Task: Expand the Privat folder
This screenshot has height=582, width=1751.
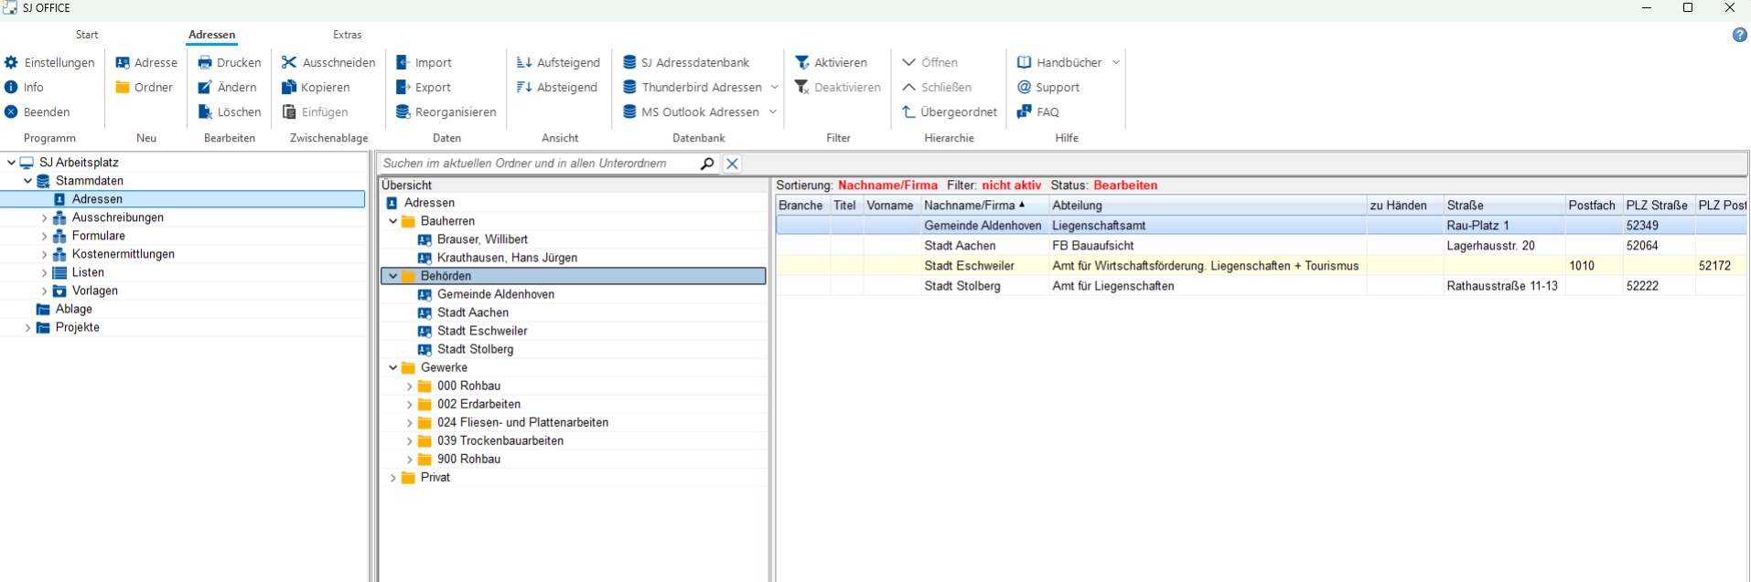Action: [x=393, y=477]
